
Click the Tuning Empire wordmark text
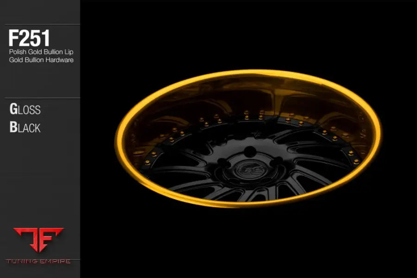[x=38, y=262]
